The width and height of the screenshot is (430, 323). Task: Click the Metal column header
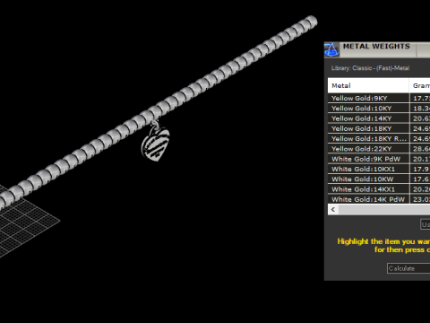tap(368, 85)
